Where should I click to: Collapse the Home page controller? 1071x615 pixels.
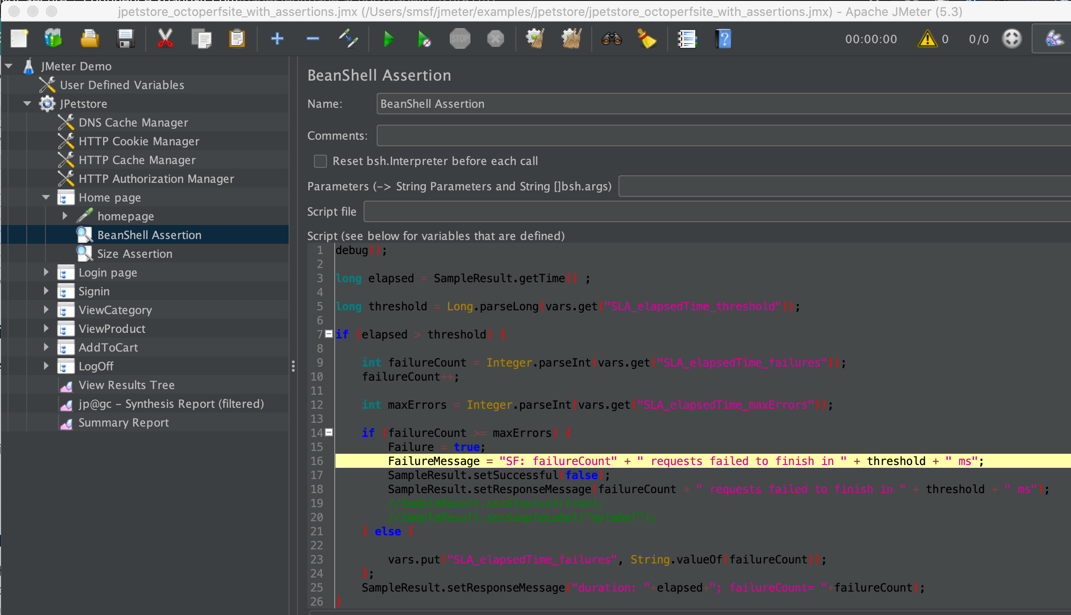coord(46,197)
